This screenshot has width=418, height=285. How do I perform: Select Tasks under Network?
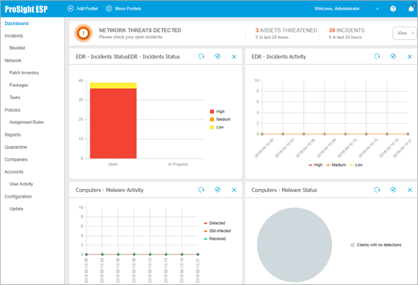(15, 97)
